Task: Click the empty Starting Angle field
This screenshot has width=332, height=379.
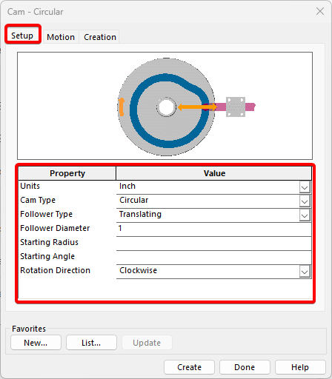Action: coord(213,258)
